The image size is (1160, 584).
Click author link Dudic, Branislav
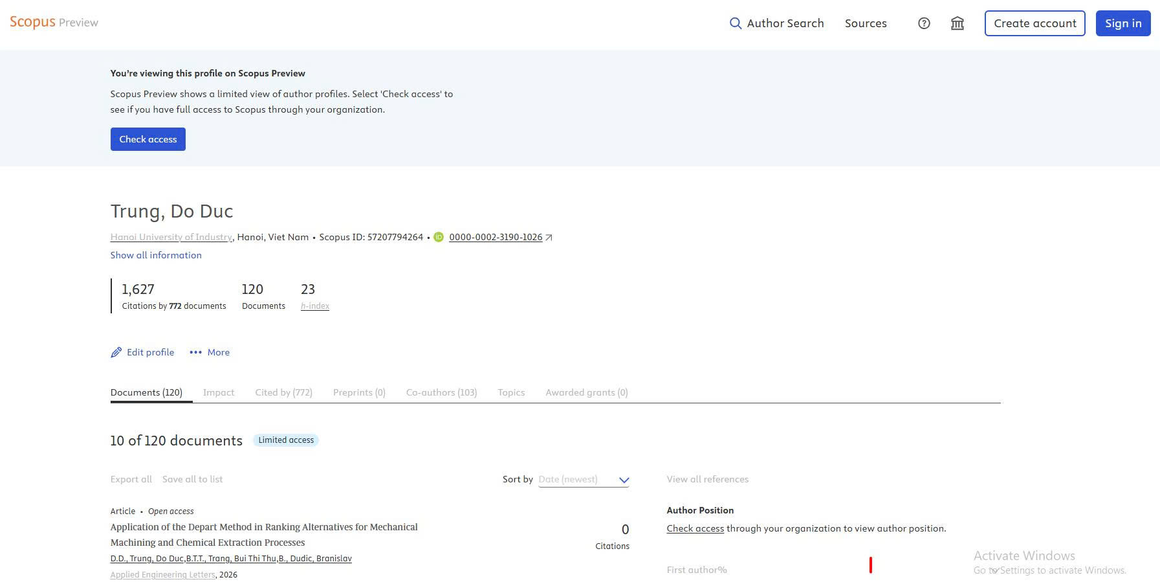pyautogui.click(x=315, y=559)
